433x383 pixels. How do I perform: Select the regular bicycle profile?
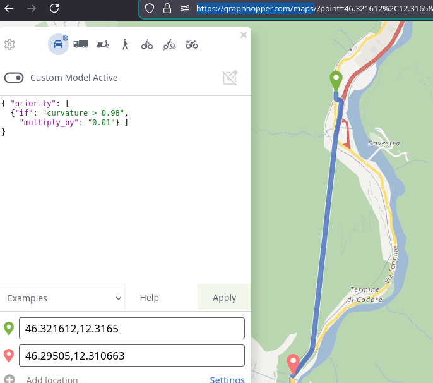point(147,44)
